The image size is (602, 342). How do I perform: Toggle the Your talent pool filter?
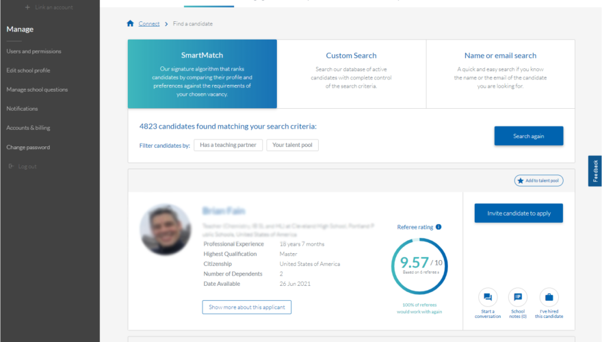coord(292,145)
